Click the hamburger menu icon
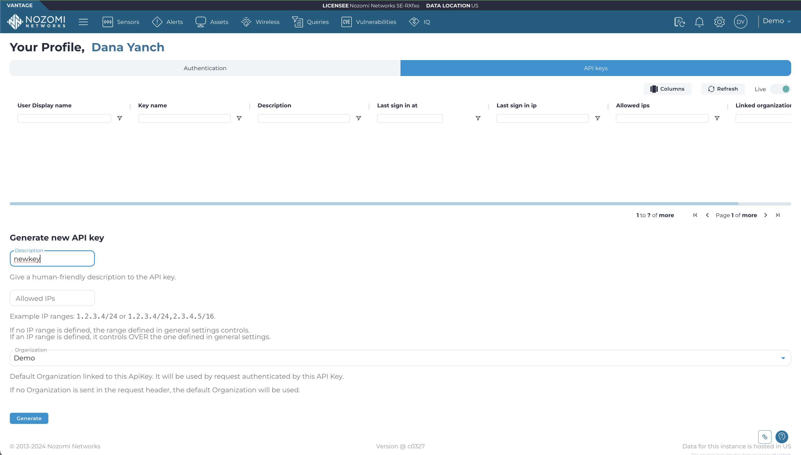801x455 pixels. 83,22
